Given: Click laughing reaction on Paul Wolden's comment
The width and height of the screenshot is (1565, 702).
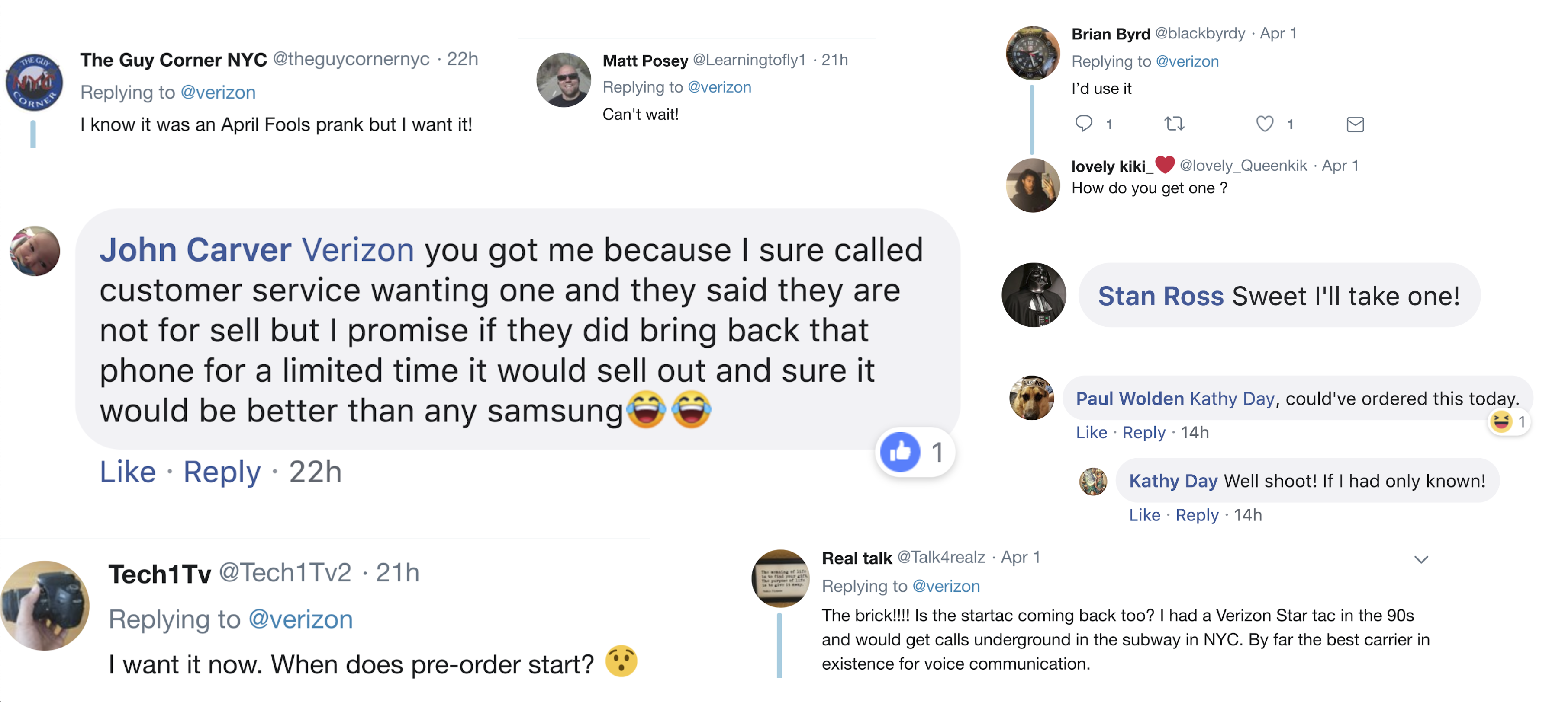Looking at the screenshot, I should coord(1501,422).
